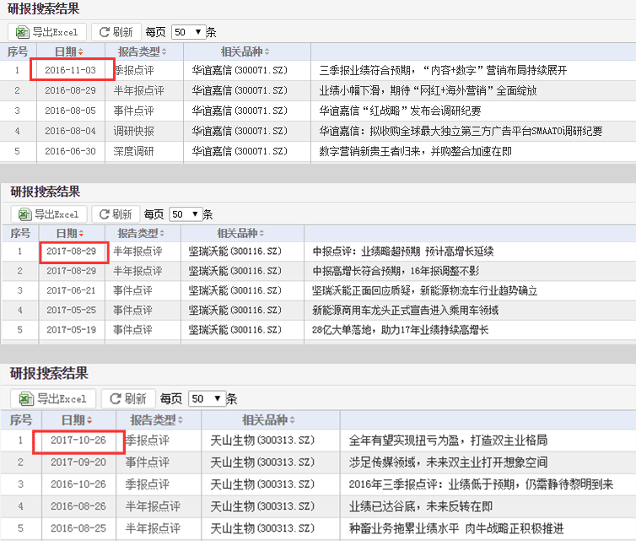Sort by 日期 in 华谊嘉信 table
Image resolution: width=636 pixels, height=541 pixels.
pyautogui.click(x=69, y=52)
